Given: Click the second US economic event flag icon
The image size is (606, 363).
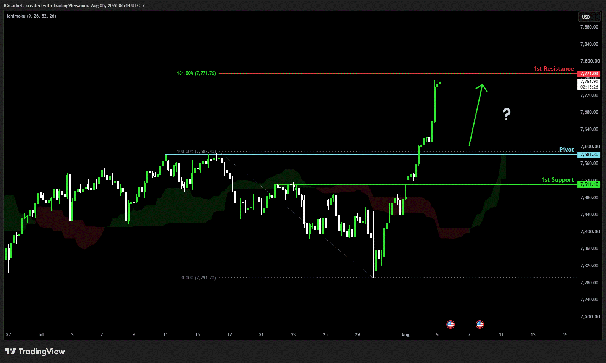Looking at the screenshot, I should [x=480, y=324].
